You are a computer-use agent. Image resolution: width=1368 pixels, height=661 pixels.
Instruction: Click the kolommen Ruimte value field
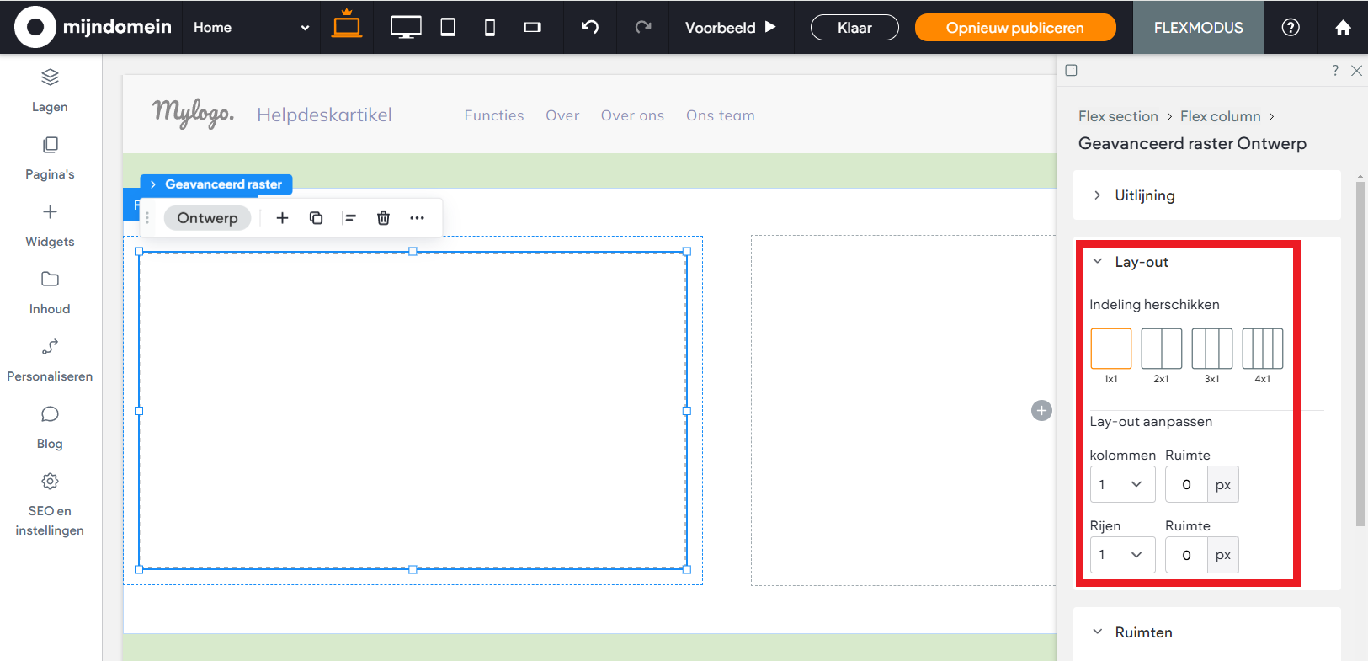point(1186,484)
